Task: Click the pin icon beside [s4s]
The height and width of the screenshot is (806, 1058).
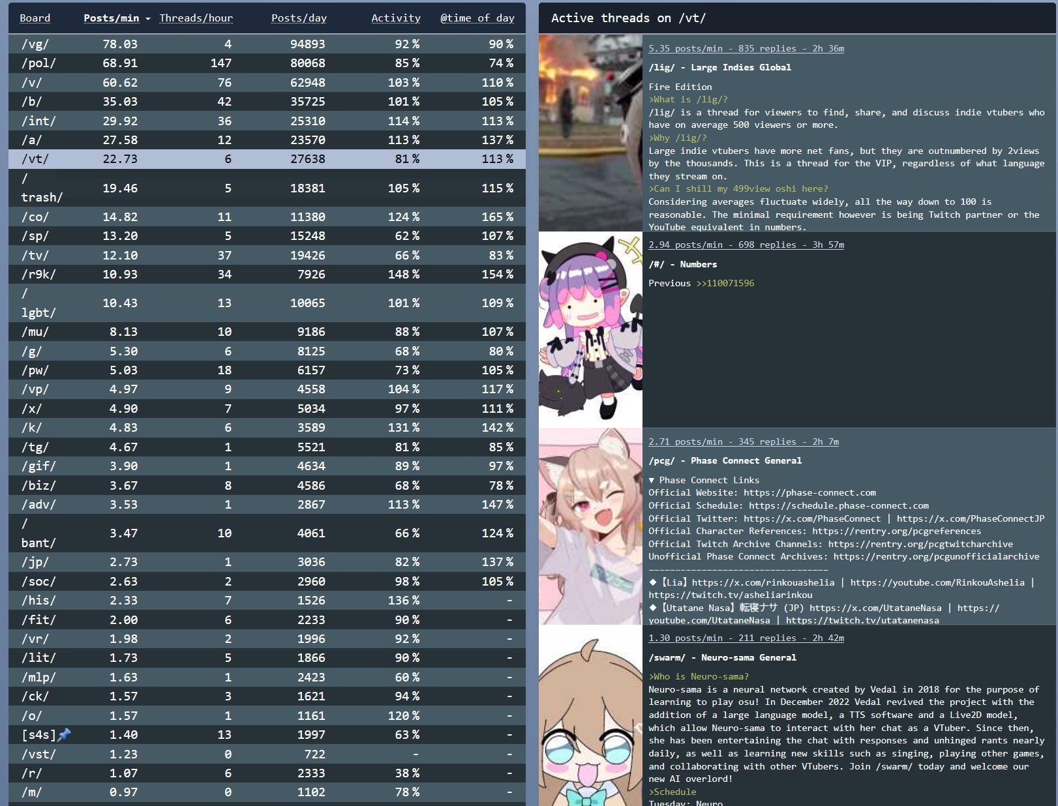Action: coord(64,735)
